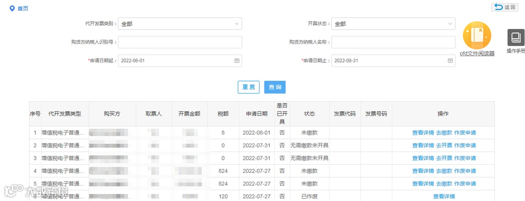
Task: Click 查看详情 in row 2
Action: (423, 145)
